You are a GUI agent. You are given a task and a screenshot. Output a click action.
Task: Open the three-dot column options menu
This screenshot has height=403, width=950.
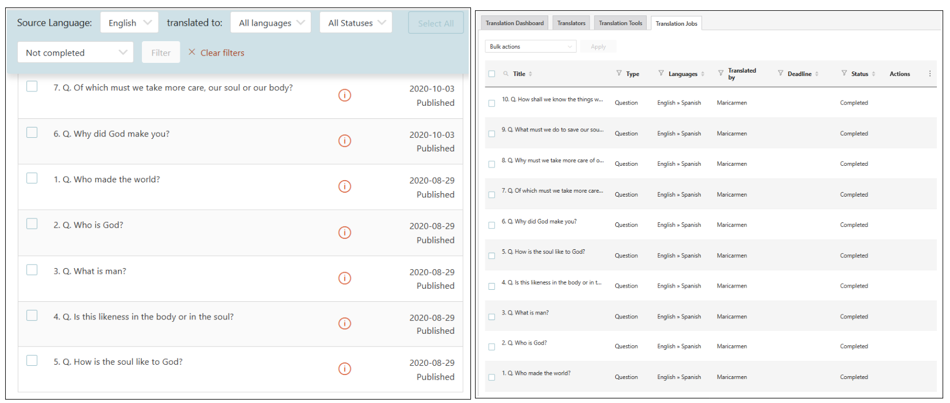[x=929, y=74]
